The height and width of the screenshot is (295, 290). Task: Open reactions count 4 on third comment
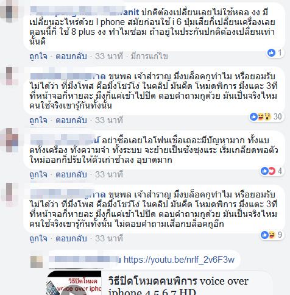click(x=272, y=171)
